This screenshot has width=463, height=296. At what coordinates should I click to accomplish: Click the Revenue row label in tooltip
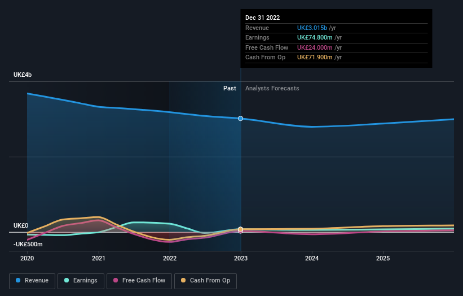(x=257, y=28)
